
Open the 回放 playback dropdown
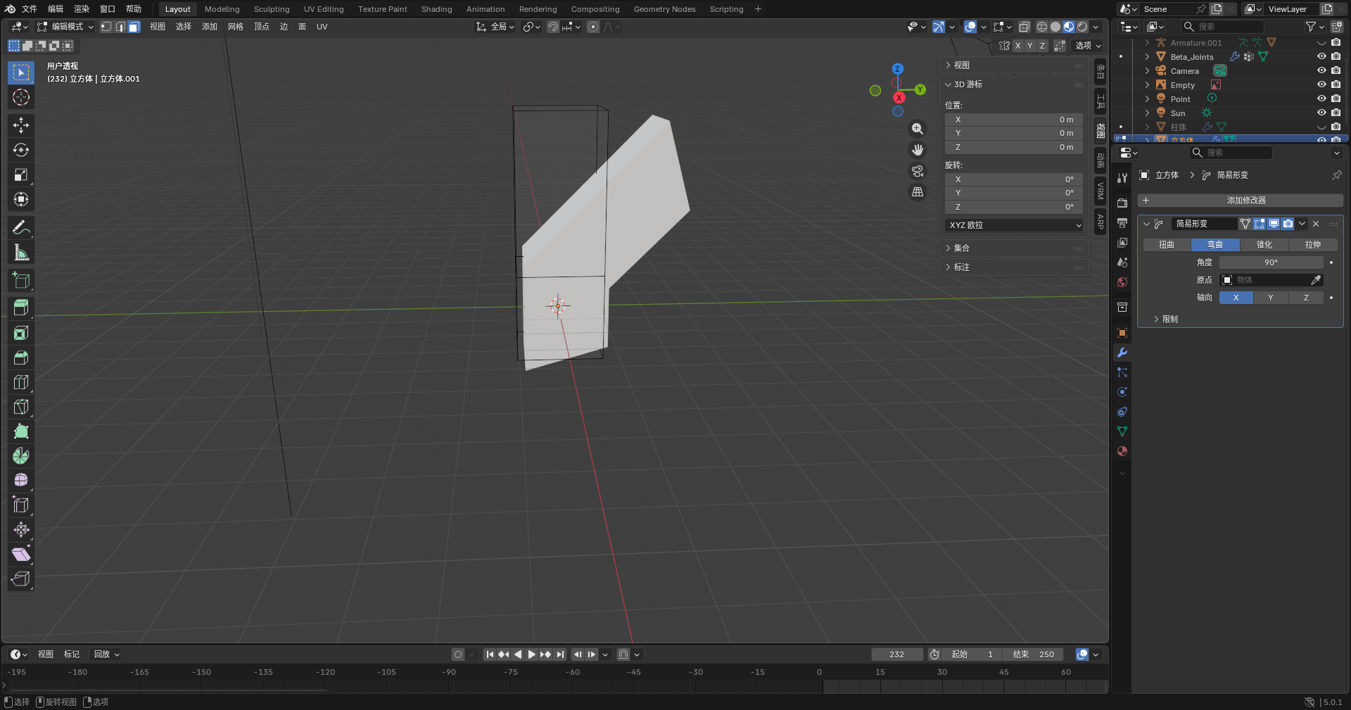107,654
